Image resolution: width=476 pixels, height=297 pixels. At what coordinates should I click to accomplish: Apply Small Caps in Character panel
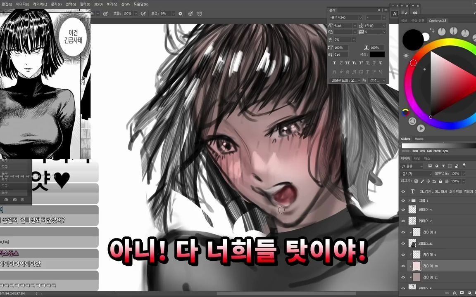pos(354,63)
